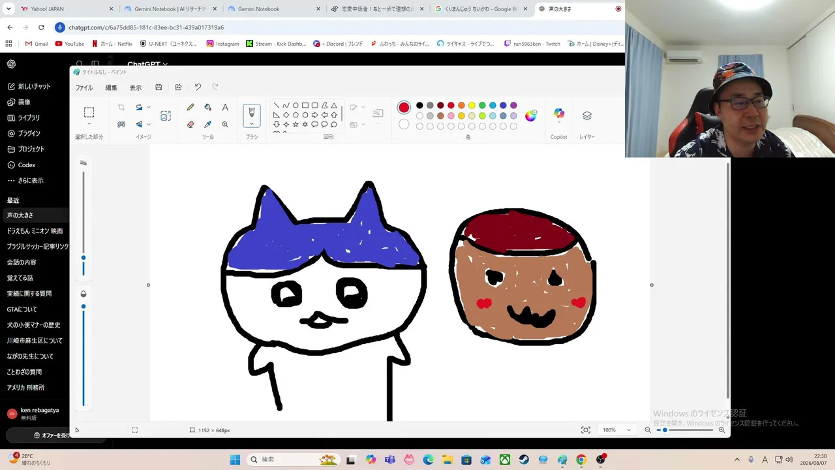835x470 pixels.
Task: Click the Chrome address bar URL
Action: (x=146, y=27)
